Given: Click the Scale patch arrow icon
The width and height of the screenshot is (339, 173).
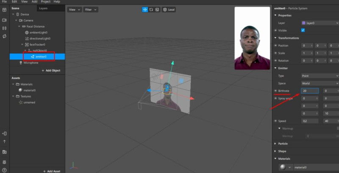Looking at the screenshot, I should (276, 53).
